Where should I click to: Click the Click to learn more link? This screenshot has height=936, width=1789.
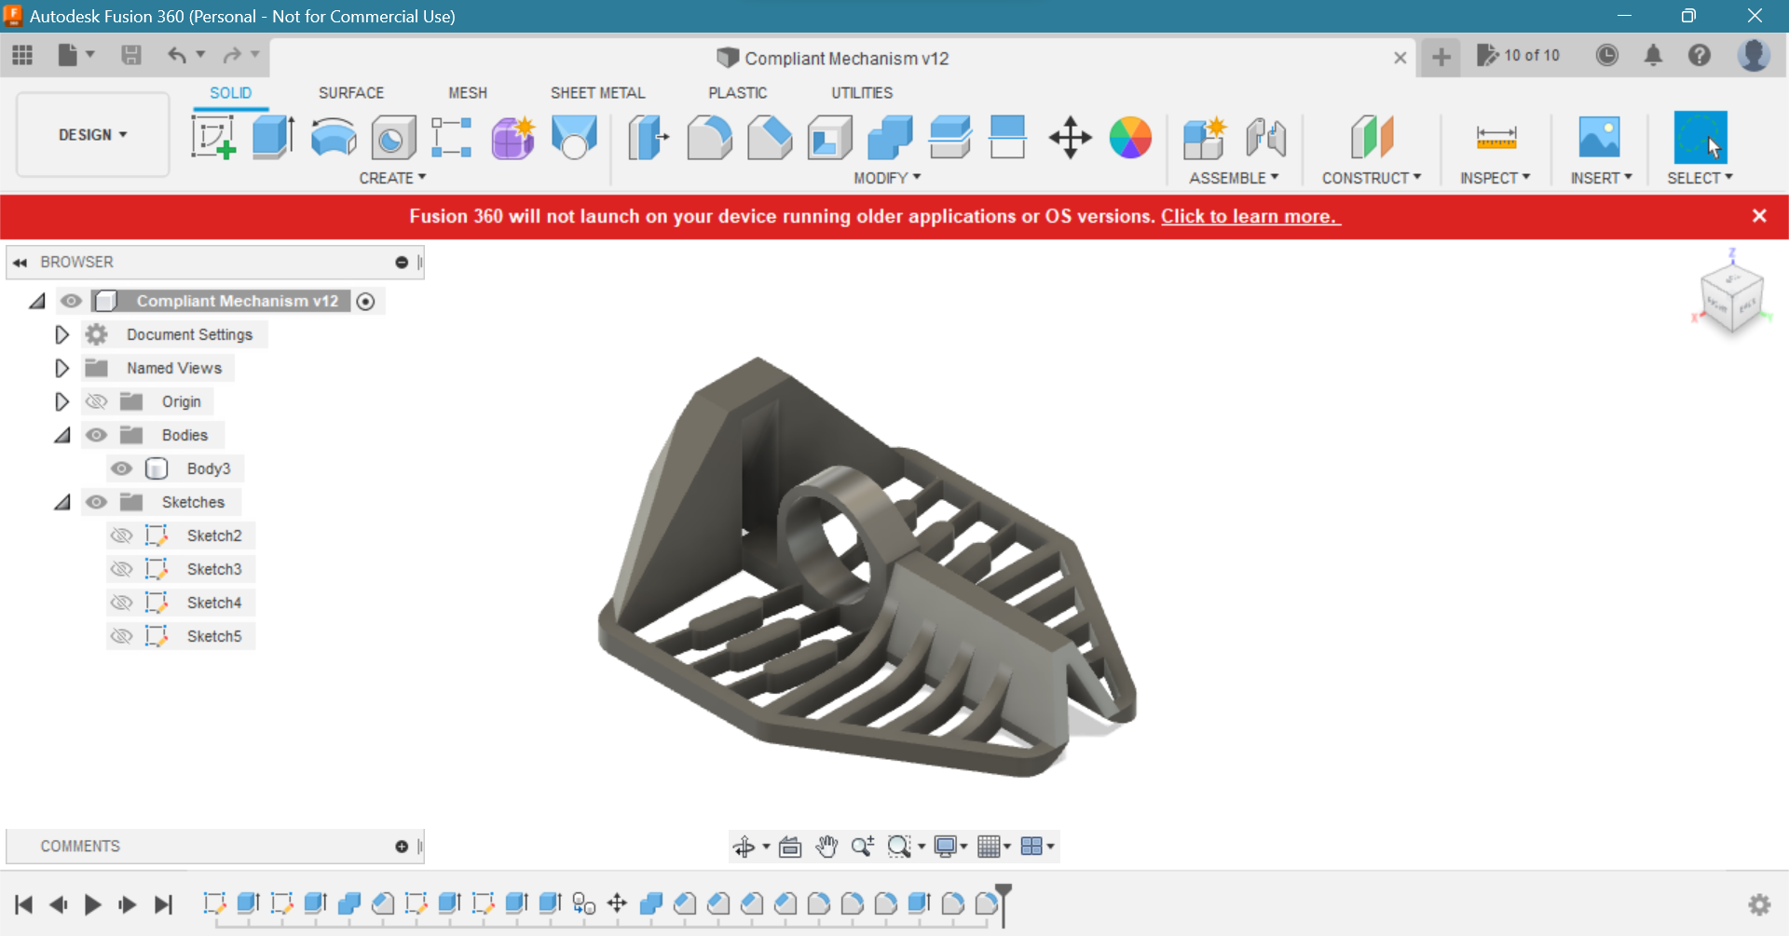(x=1250, y=216)
